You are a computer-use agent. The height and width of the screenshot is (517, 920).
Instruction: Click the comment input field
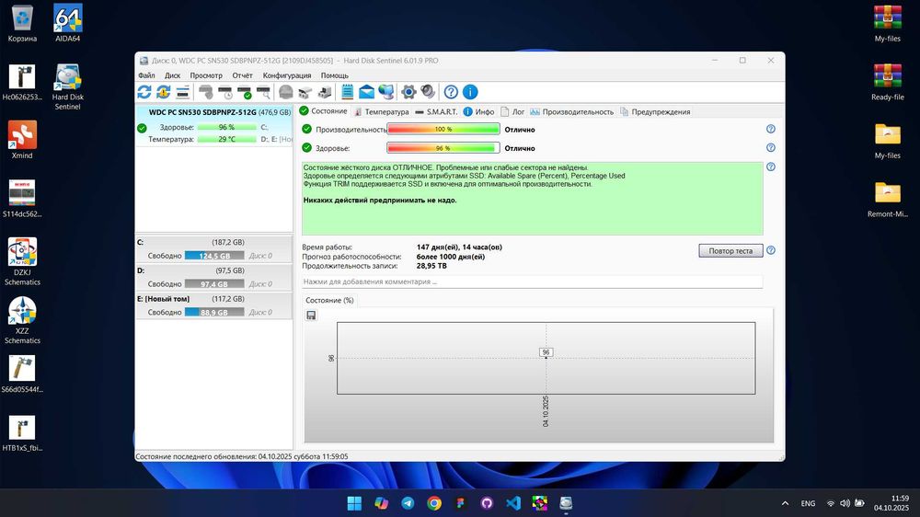pos(532,281)
